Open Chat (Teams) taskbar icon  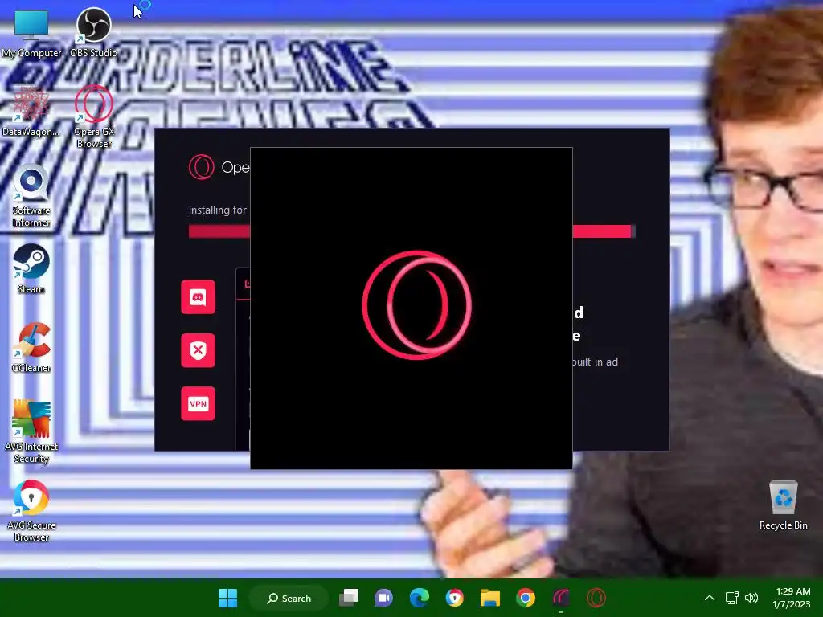[x=383, y=598]
